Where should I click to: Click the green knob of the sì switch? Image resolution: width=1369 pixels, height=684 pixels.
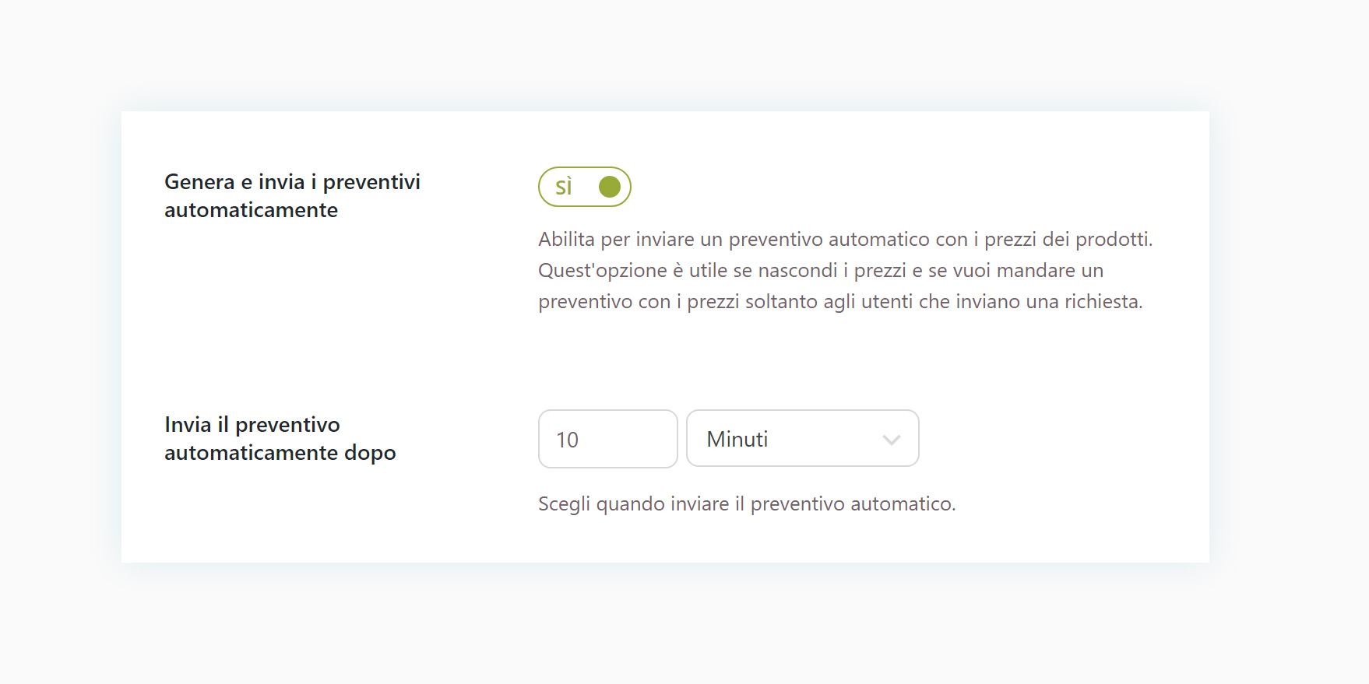click(609, 187)
